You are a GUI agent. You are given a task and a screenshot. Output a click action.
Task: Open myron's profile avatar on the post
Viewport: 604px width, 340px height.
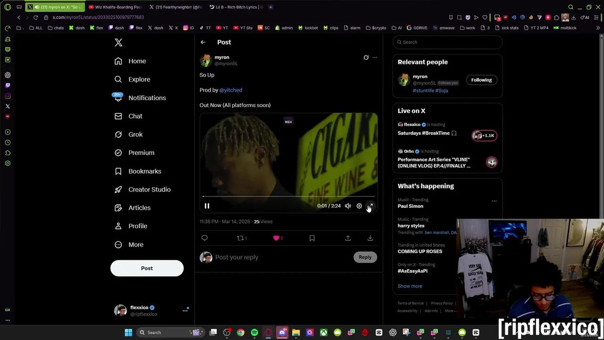[x=205, y=60]
